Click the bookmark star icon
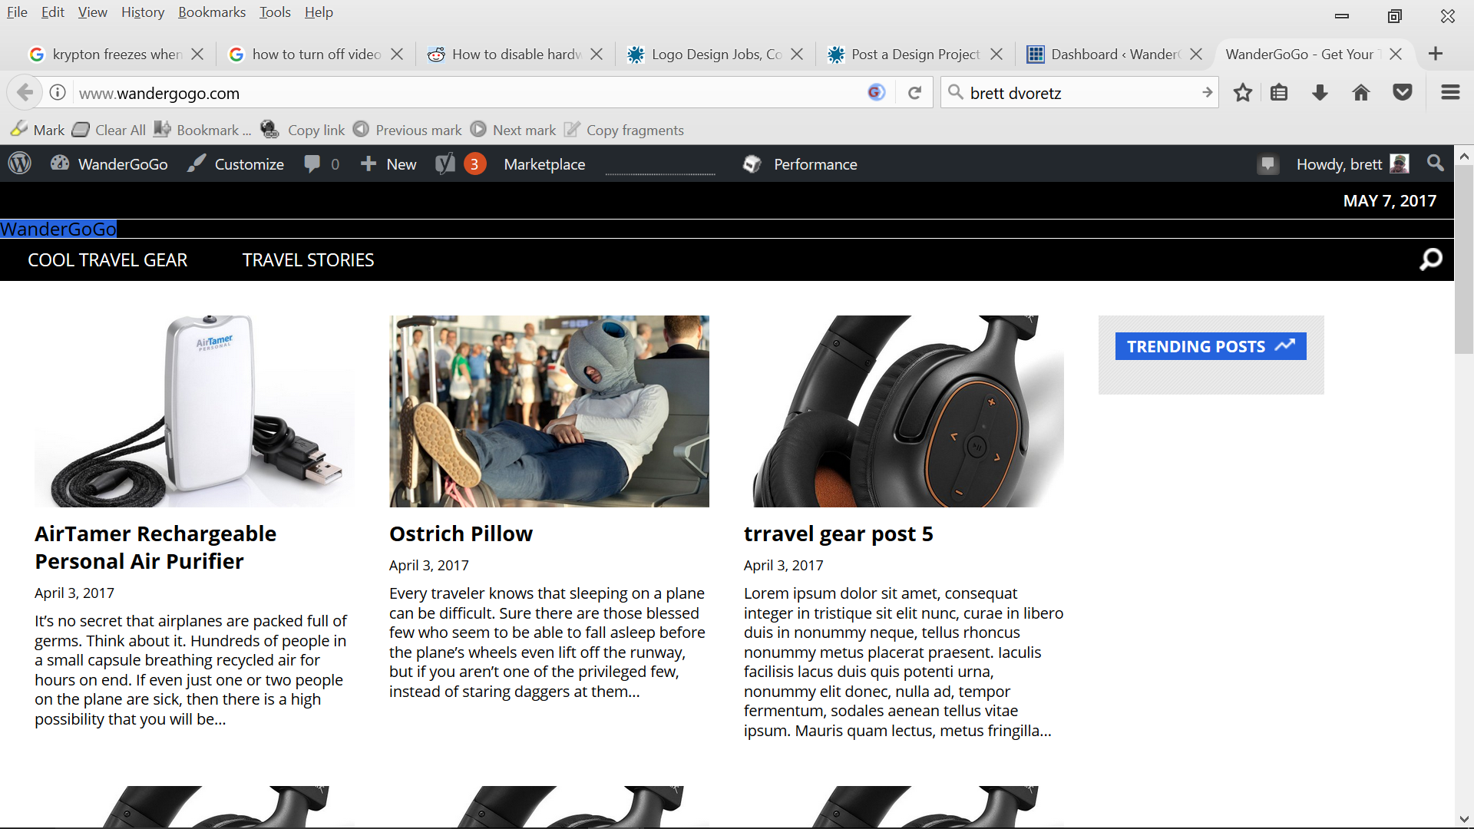This screenshot has width=1474, height=829. 1242,93
